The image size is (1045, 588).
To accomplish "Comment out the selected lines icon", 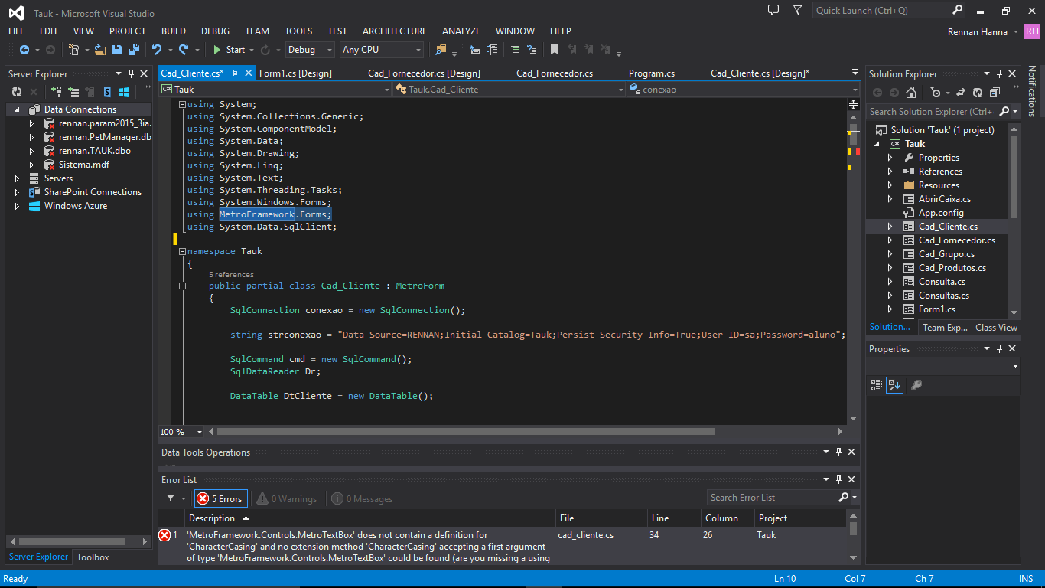I will 515,50.
